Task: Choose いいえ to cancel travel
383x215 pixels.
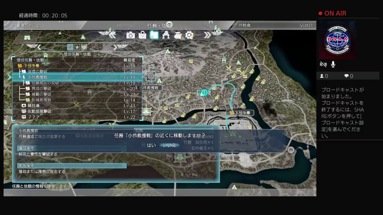Action: click(169, 145)
